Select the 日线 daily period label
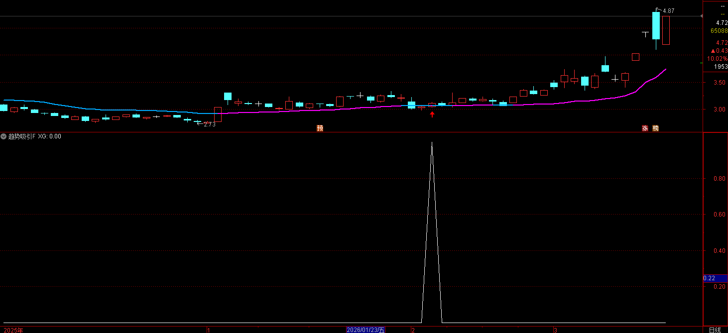This screenshot has width=728, height=333. tap(715, 330)
